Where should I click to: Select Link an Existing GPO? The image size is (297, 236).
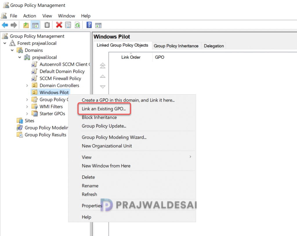[104, 109]
